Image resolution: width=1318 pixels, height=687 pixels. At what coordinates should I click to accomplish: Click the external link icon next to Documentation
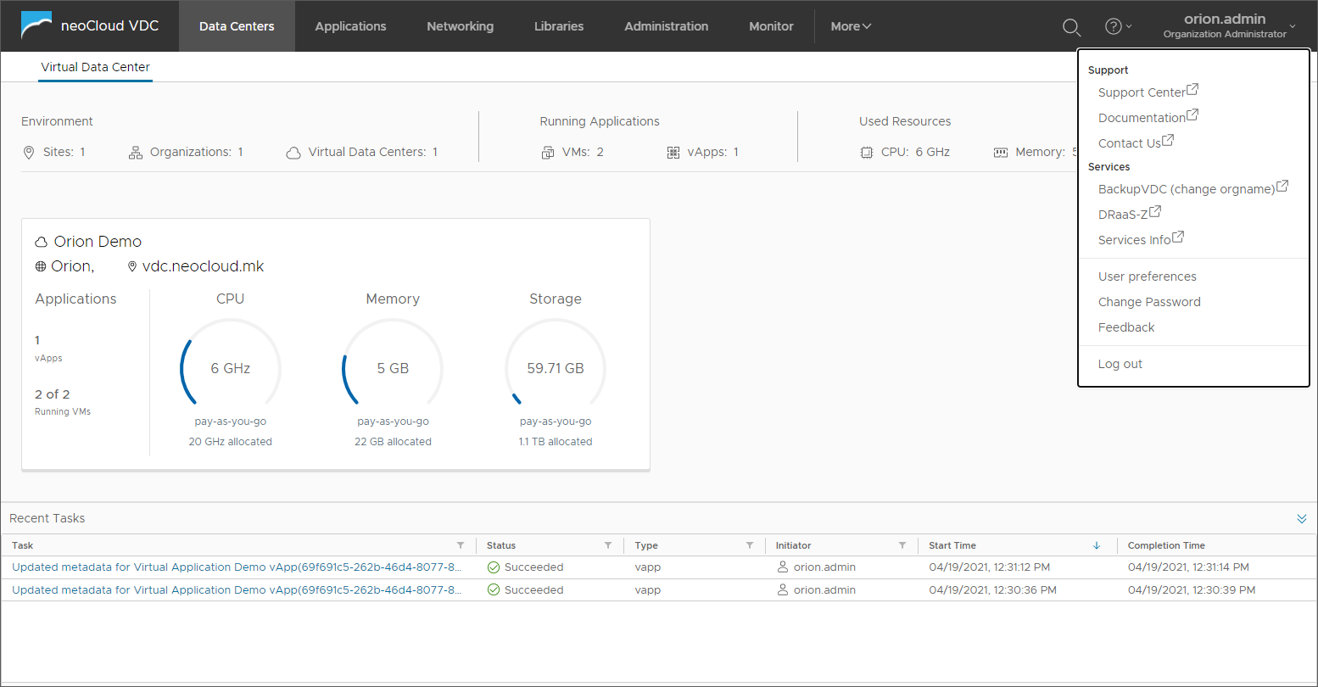(x=1192, y=114)
